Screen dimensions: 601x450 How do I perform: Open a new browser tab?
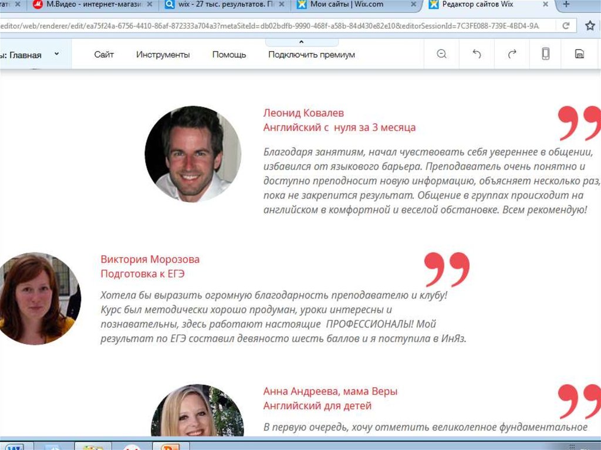point(566,5)
